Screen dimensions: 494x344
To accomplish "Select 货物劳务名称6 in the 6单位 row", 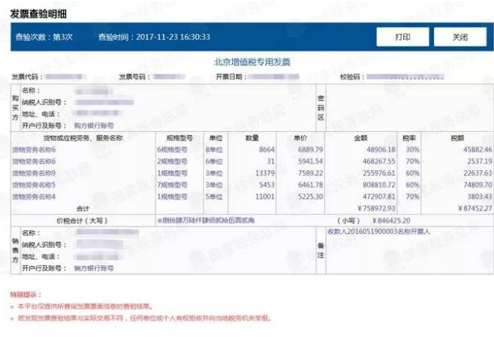I will (34, 161).
